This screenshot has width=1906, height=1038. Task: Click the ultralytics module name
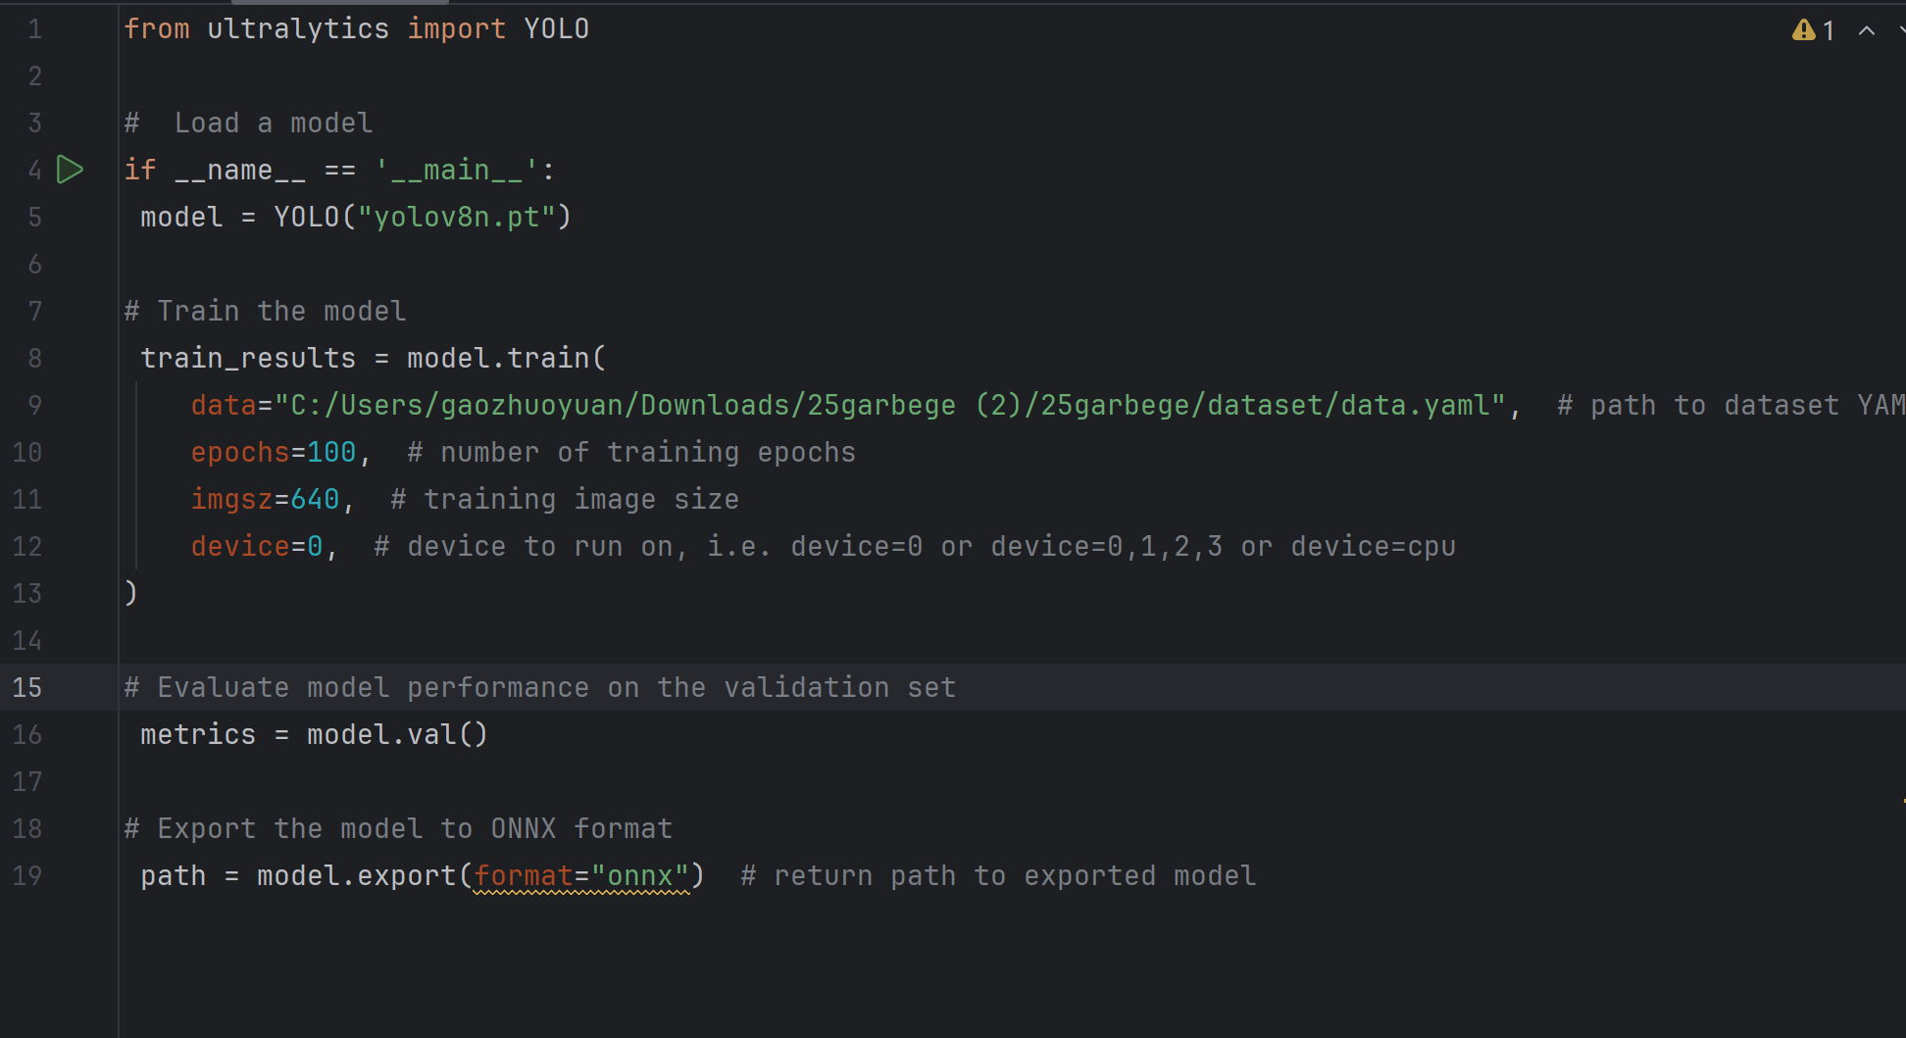(x=298, y=28)
